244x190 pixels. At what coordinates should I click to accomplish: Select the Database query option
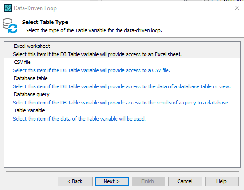(32, 94)
